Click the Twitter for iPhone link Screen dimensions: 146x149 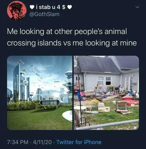79,142
